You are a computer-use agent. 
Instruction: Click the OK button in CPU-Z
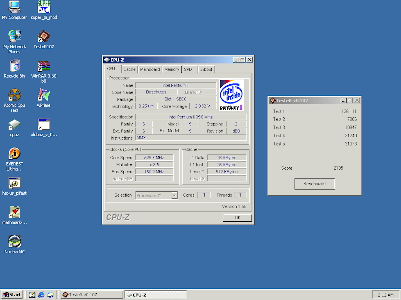pos(237,217)
